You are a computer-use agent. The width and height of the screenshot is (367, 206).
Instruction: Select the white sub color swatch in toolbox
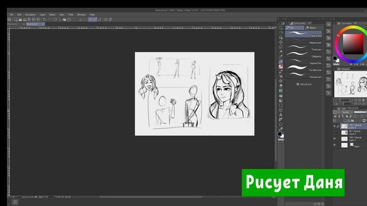click(283, 136)
